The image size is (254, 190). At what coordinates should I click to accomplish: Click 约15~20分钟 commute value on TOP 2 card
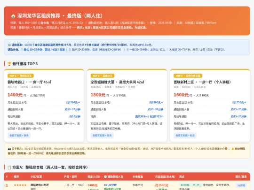(x=156, y=109)
